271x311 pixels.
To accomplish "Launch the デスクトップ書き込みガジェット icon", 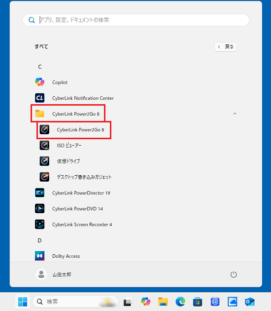I will coord(44,177).
